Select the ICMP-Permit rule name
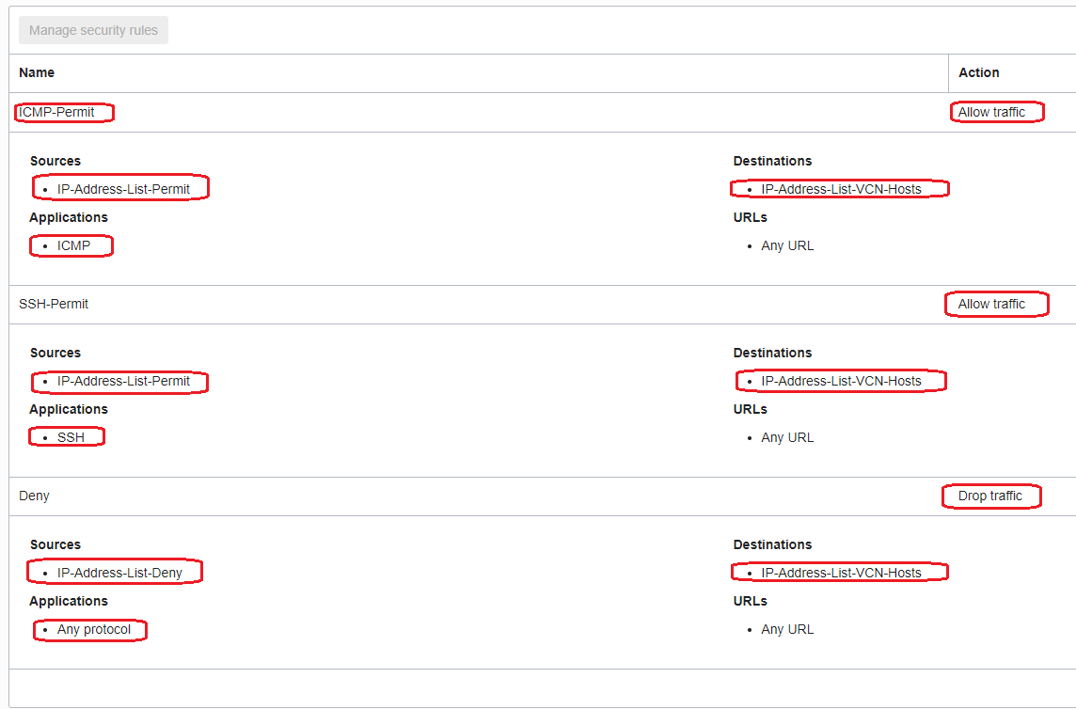 coord(56,112)
